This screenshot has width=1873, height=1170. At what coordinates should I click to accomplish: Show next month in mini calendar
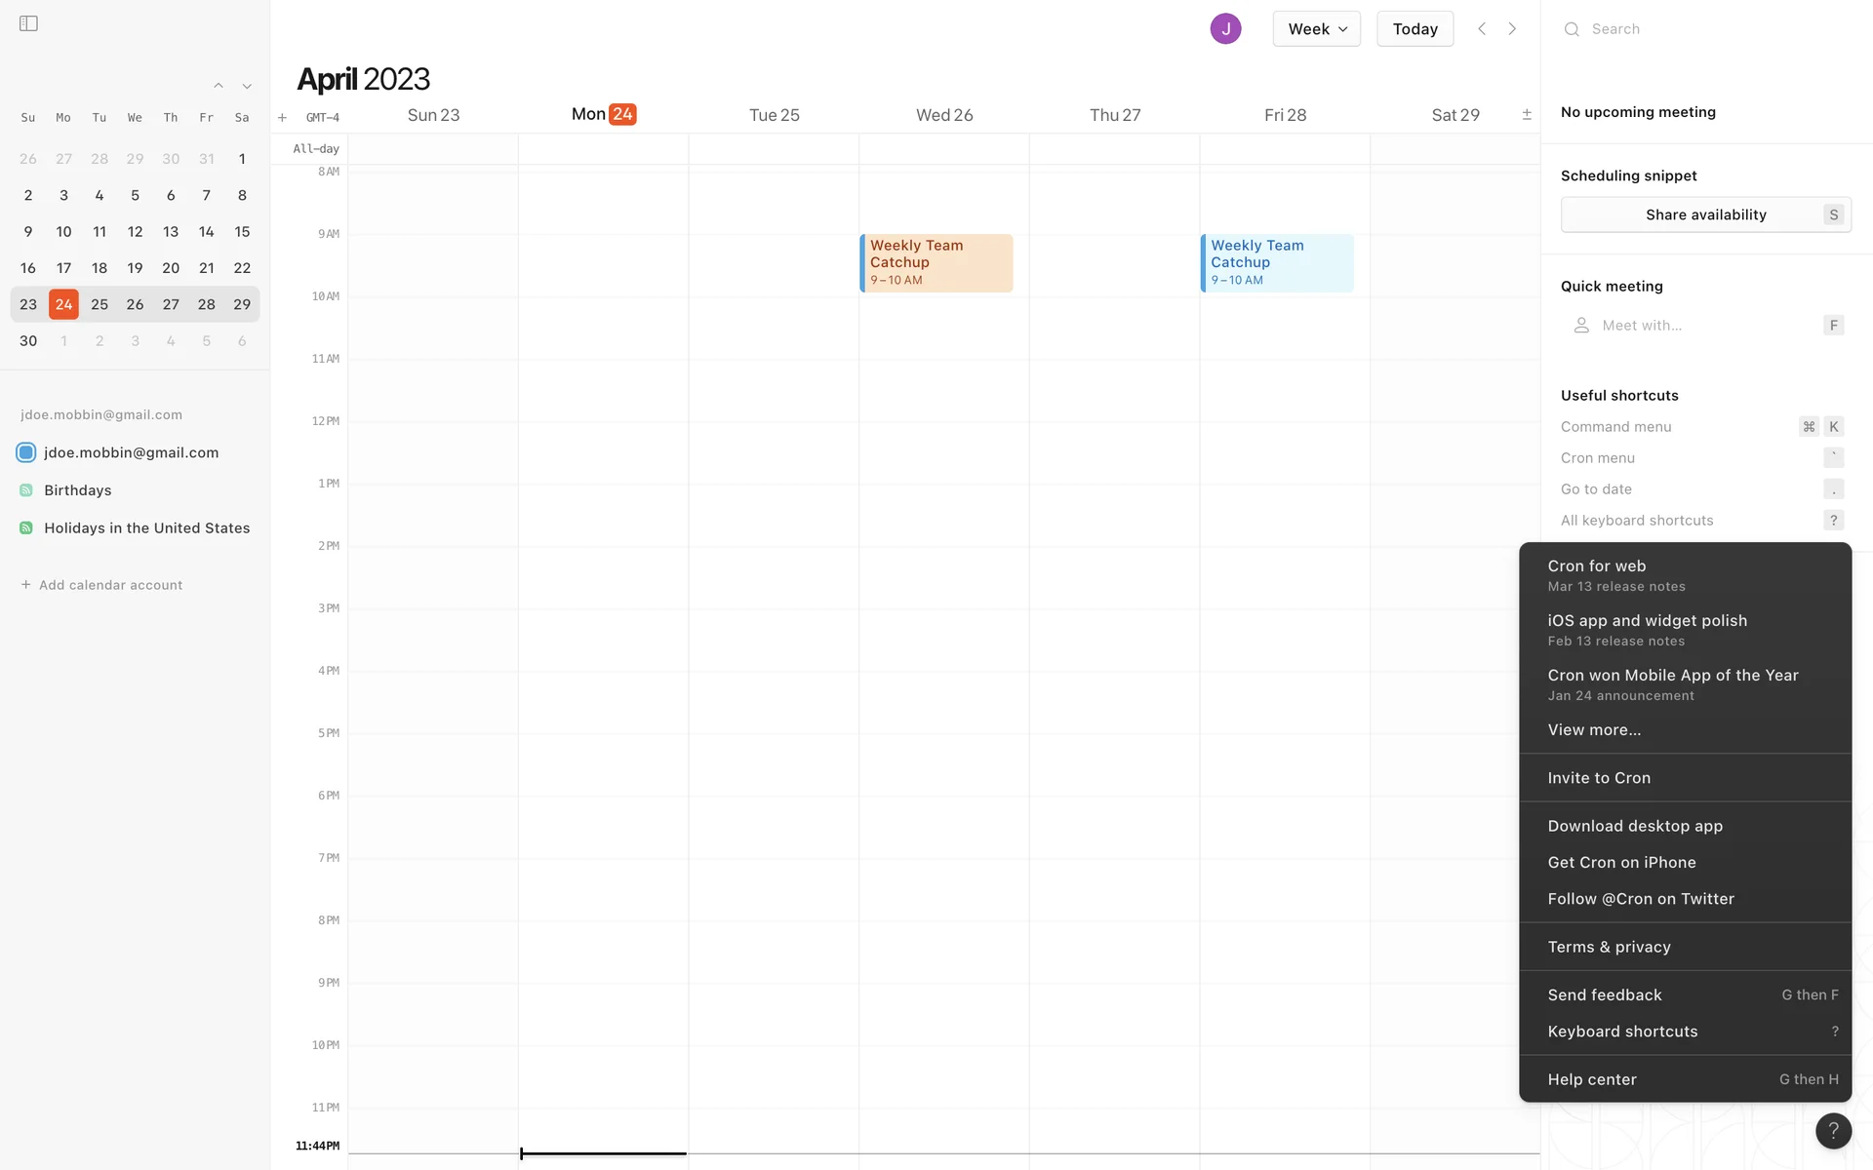(247, 86)
